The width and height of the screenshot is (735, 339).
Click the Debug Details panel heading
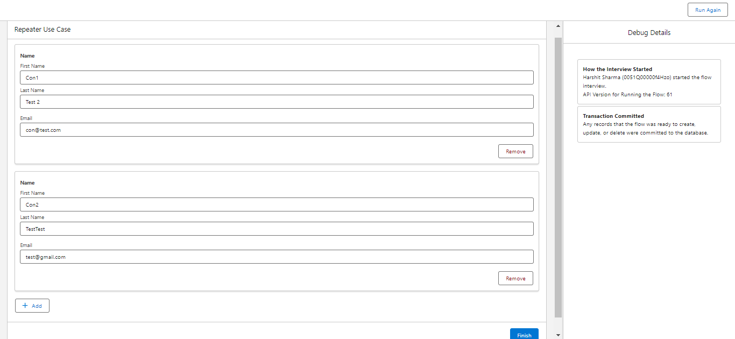[x=649, y=32]
